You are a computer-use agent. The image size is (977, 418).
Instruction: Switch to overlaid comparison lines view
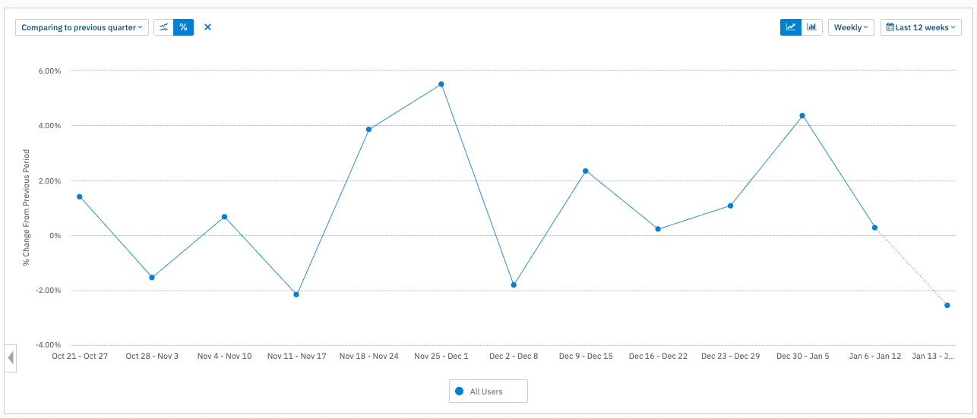tap(163, 27)
